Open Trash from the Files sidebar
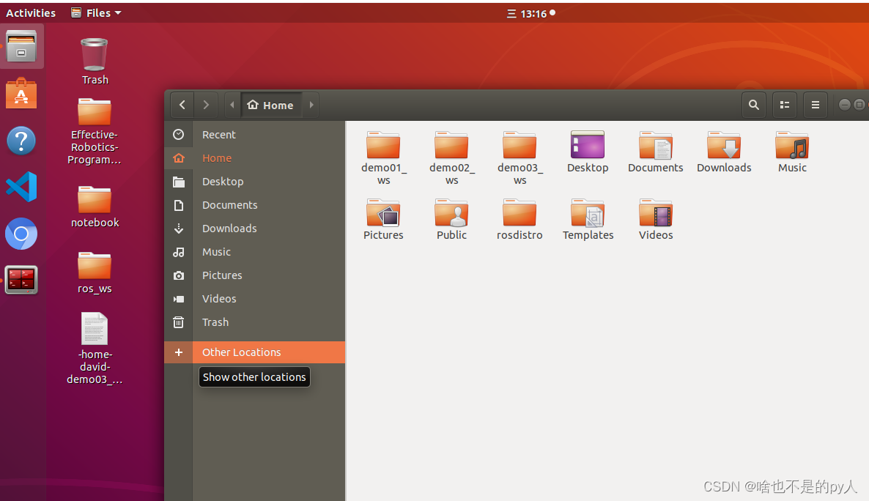869x501 pixels. pos(215,322)
